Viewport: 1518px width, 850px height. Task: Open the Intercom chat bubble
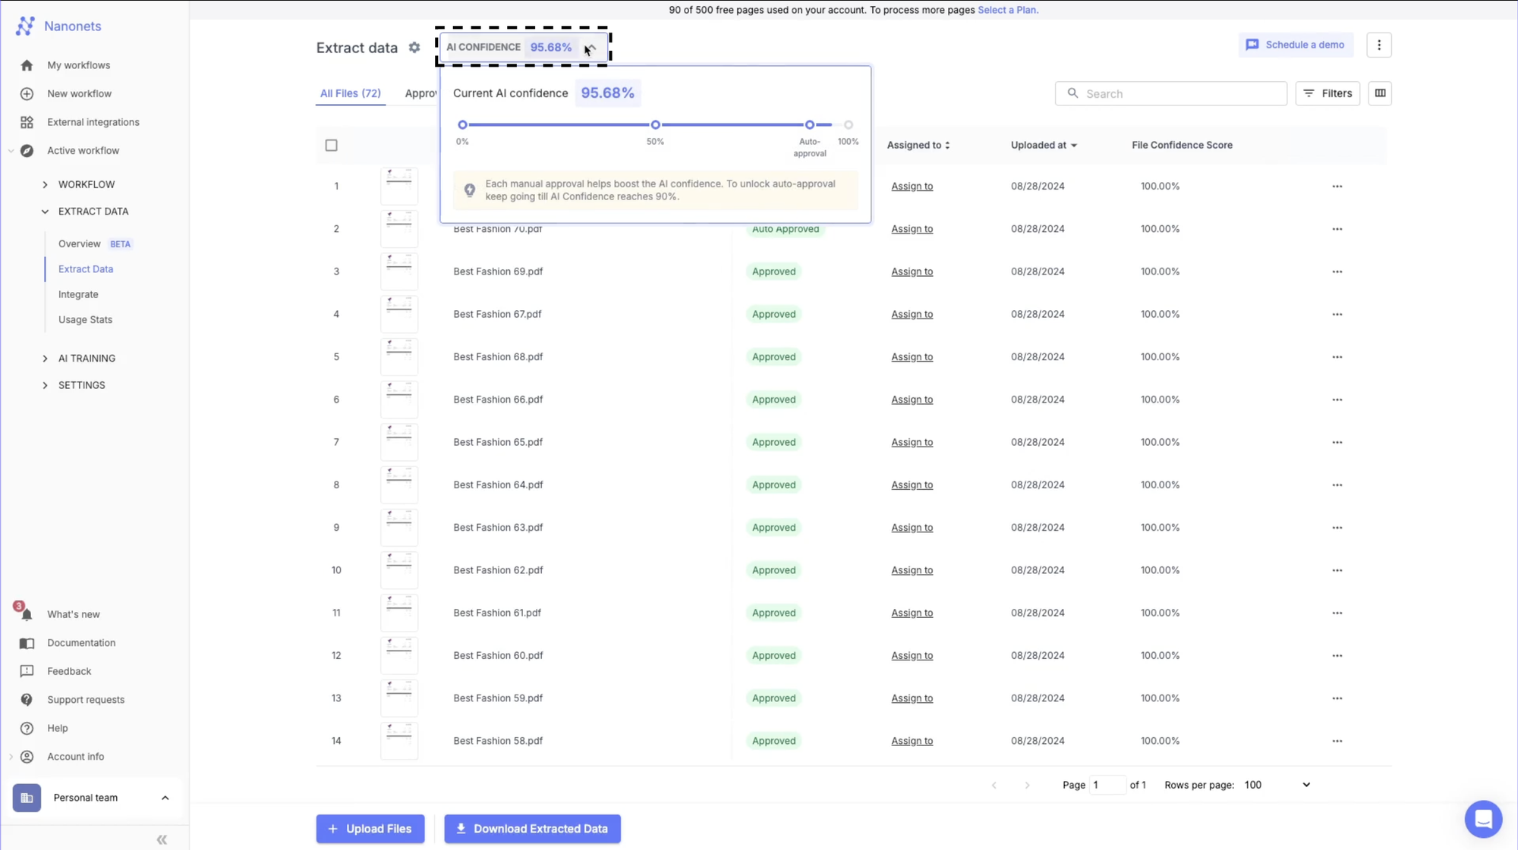(1483, 819)
